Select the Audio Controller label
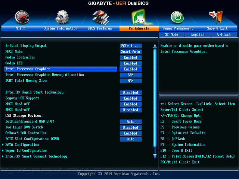239x179 pixels. coord(20,57)
